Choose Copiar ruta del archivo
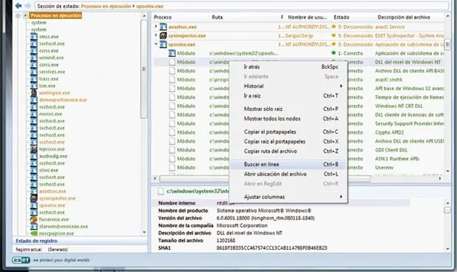 tap(288, 151)
